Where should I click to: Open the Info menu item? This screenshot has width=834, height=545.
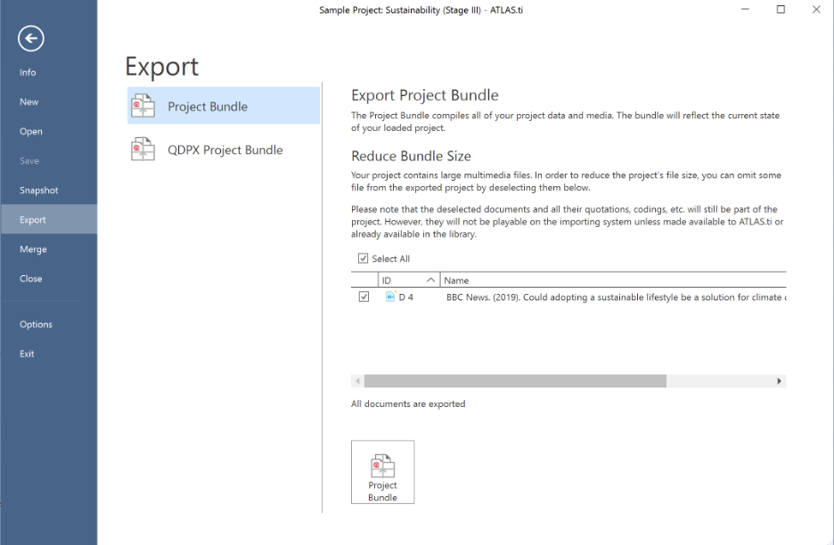(28, 72)
